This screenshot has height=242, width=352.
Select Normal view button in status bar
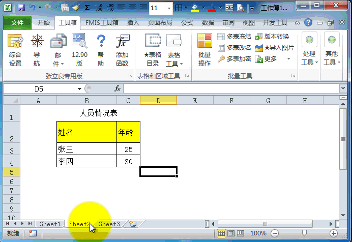point(221,233)
